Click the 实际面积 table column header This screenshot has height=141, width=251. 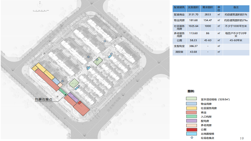point(193,7)
